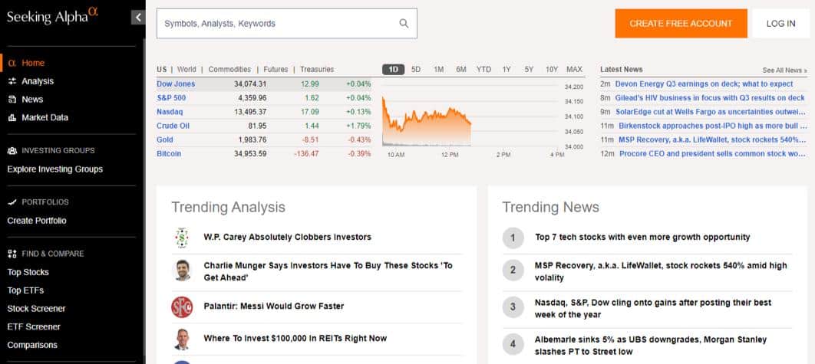Click the Investing Groups people icon

pyautogui.click(x=12, y=151)
